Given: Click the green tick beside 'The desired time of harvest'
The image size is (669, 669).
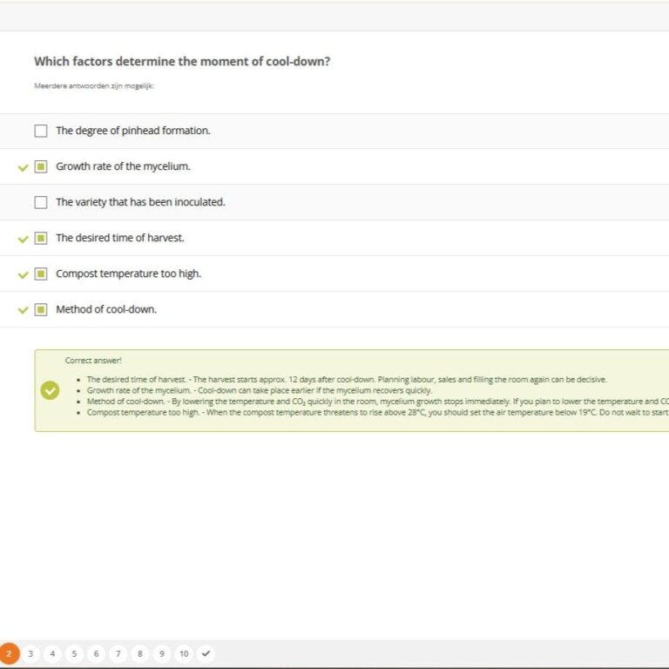Looking at the screenshot, I should 24,239.
